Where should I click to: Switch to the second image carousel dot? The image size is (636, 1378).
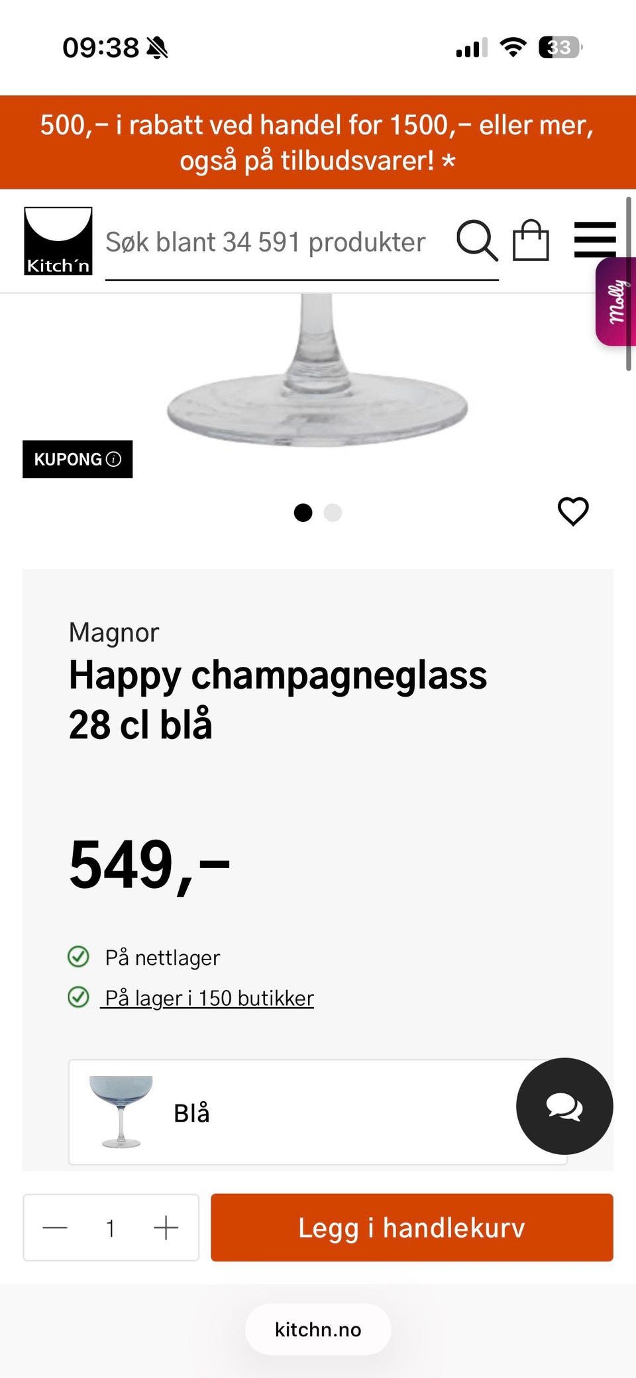click(333, 513)
